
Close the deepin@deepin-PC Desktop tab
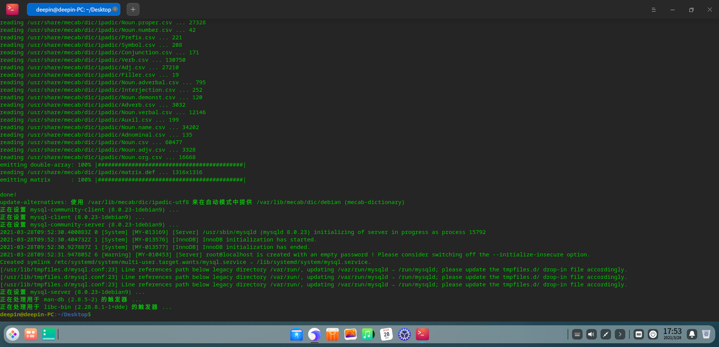coord(115,9)
